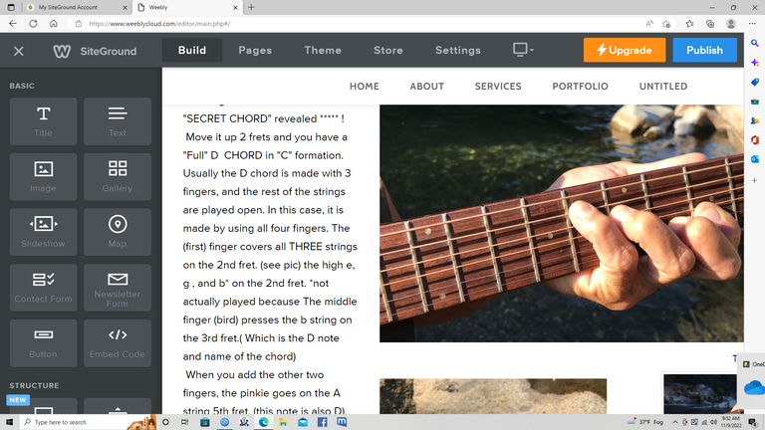Open the device preview dropdown
The width and height of the screenshot is (765, 430).
pos(523,50)
